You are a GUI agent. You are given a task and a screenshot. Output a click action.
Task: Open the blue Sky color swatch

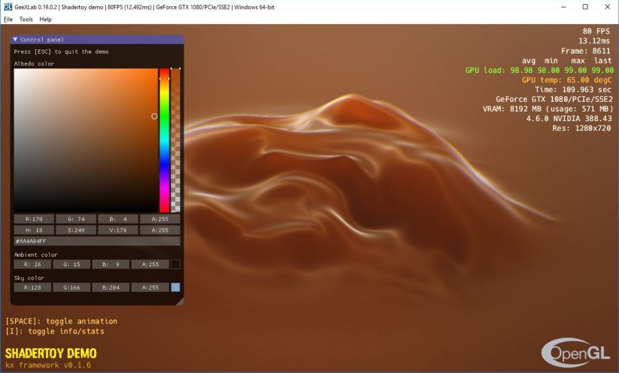click(x=175, y=288)
